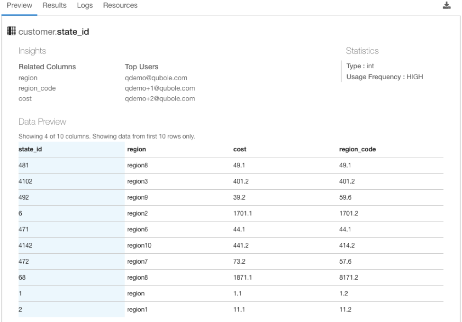Select related column 'region'
Image resolution: width=462 pixels, height=322 pixels.
coord(28,78)
